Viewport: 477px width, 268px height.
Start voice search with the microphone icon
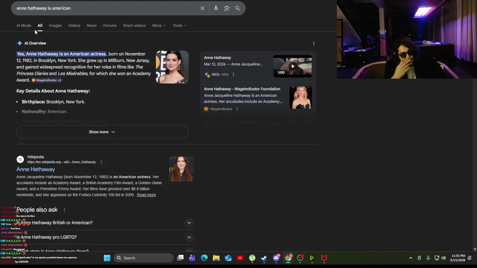point(216,8)
